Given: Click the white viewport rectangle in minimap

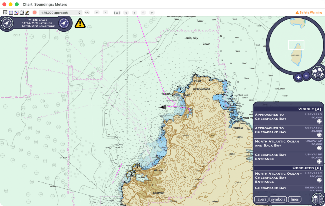Looking at the screenshot, I should [296, 45].
